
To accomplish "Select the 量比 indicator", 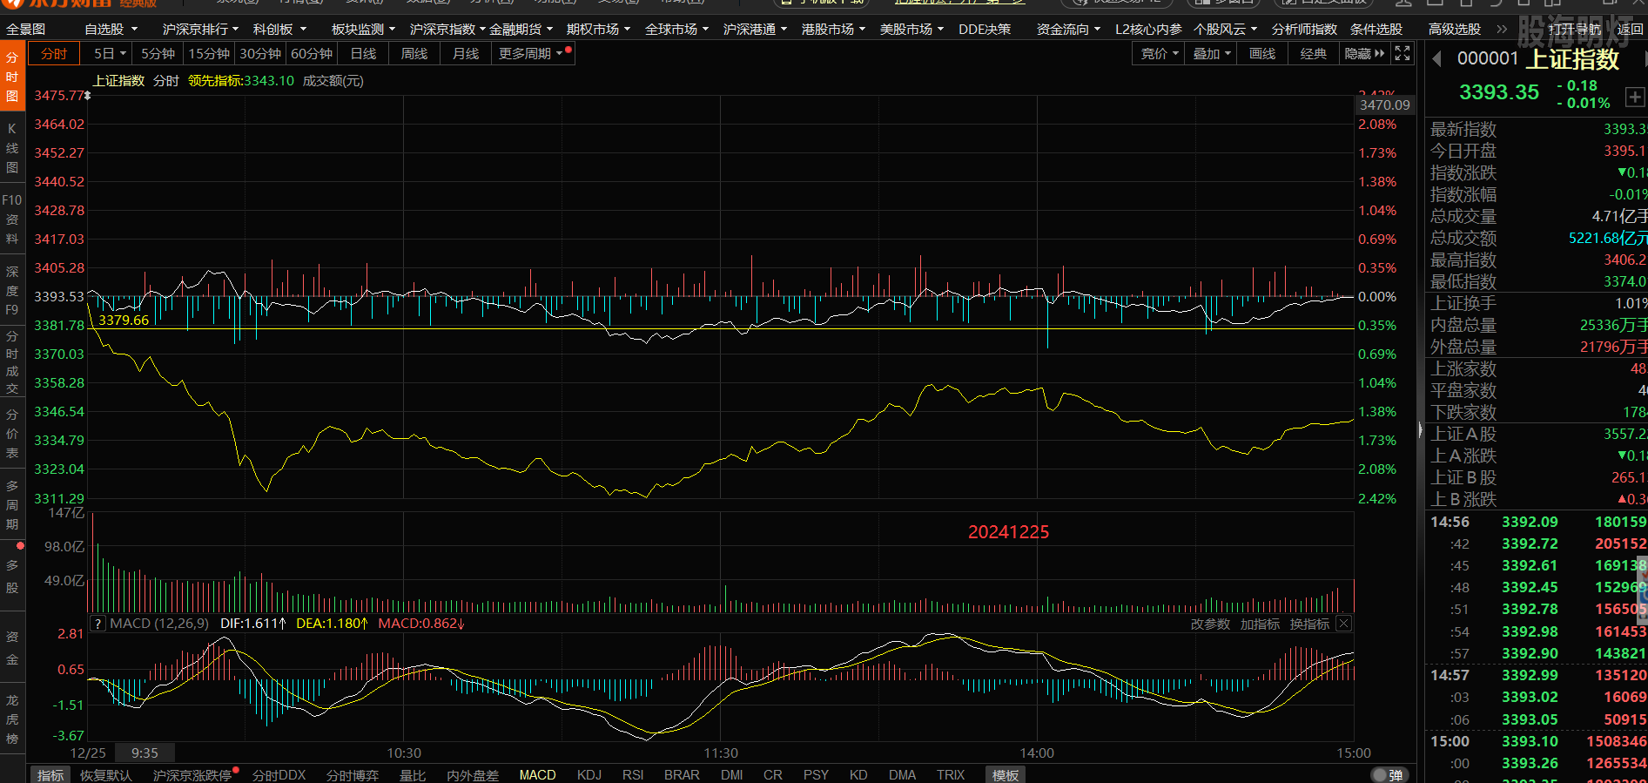I will coord(413,775).
